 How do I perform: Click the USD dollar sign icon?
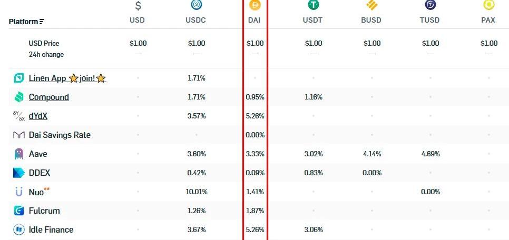coord(138,6)
